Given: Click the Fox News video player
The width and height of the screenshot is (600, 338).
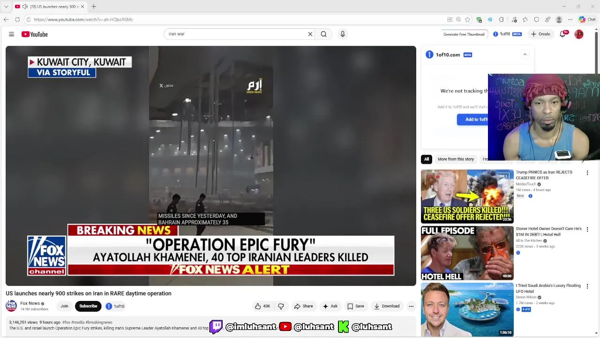Looking at the screenshot, I should coord(211,166).
